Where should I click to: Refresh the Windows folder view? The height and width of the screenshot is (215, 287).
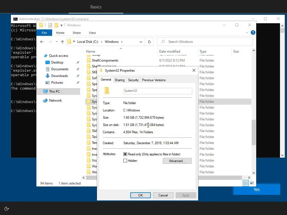click(x=149, y=42)
